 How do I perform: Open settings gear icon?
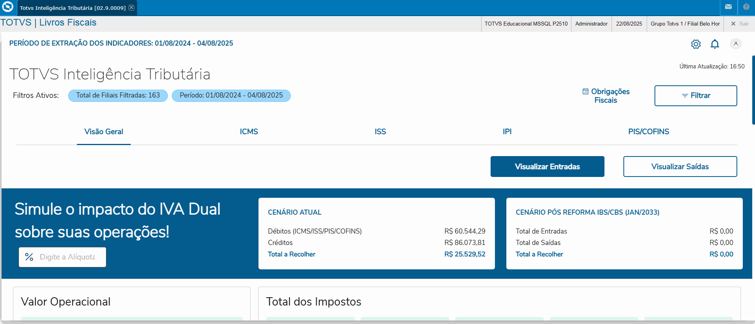[x=696, y=44]
